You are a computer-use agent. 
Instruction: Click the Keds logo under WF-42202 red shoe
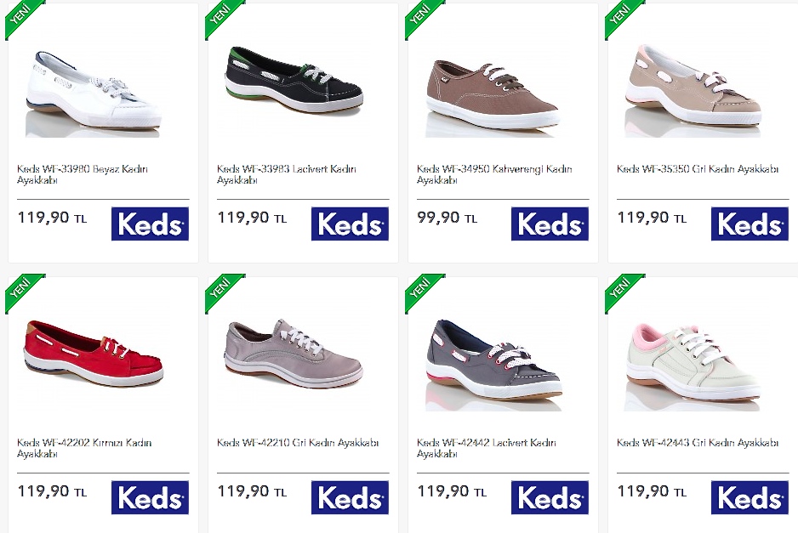click(x=150, y=497)
